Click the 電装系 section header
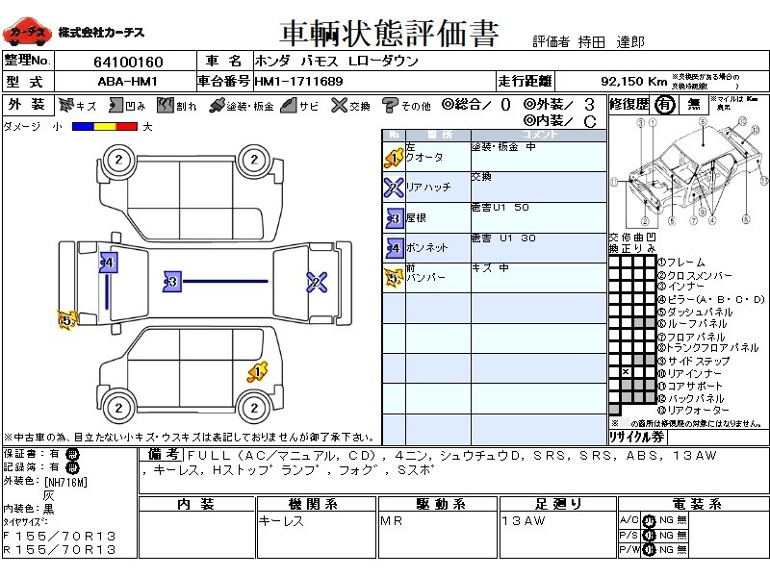The height and width of the screenshot is (577, 770). tap(690, 504)
